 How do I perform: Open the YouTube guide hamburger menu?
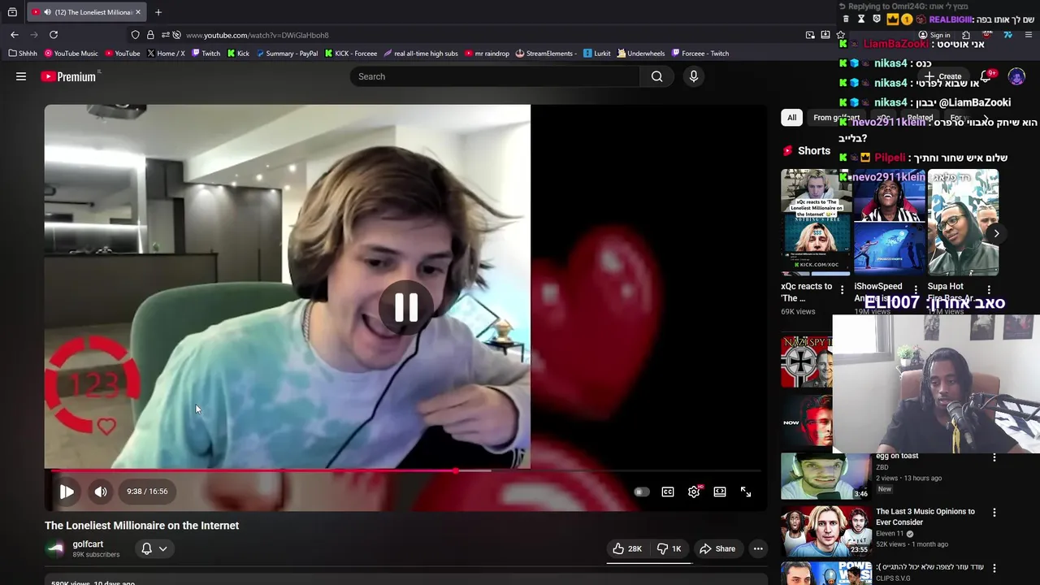[x=21, y=76]
